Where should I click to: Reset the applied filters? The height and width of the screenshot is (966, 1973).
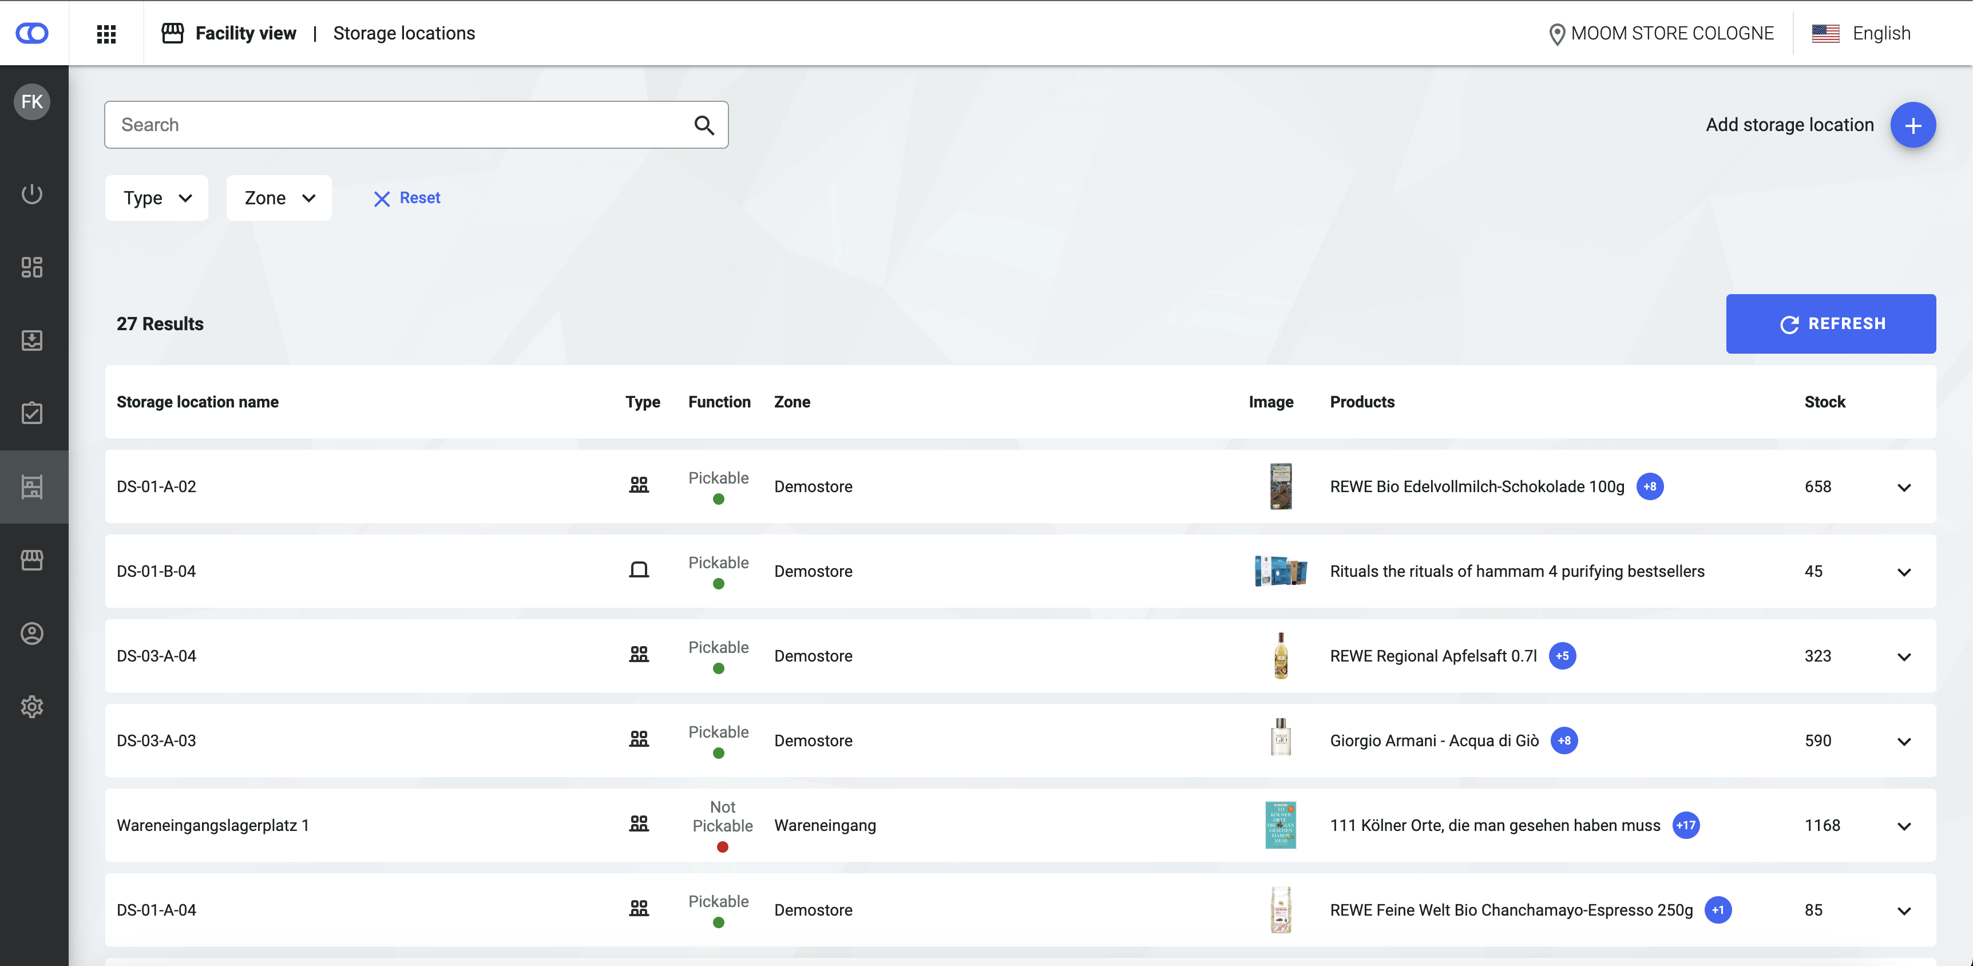(x=407, y=199)
